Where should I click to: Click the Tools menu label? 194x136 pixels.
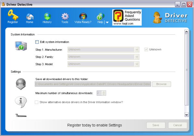tap(65, 22)
